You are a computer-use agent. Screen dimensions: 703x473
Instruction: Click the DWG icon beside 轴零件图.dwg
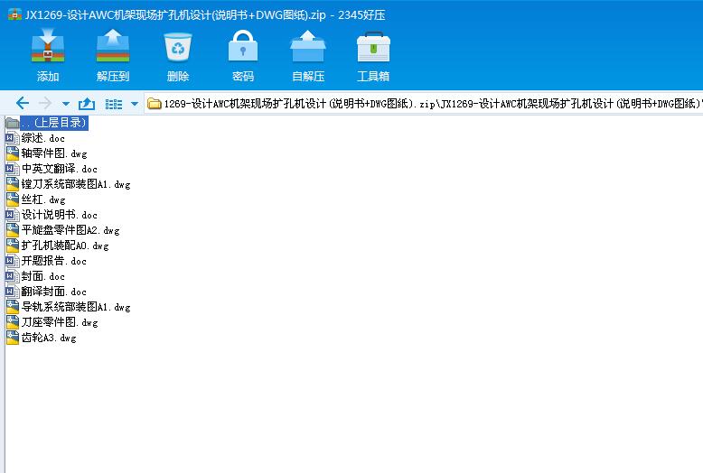[13, 153]
